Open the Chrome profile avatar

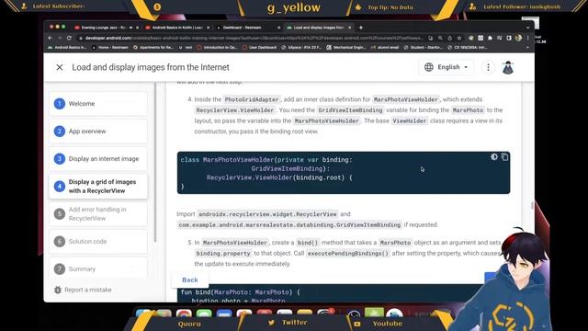point(518,38)
